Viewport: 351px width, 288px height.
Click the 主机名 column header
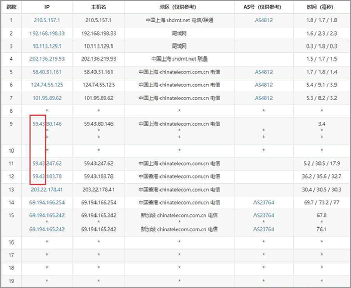tap(98, 7)
